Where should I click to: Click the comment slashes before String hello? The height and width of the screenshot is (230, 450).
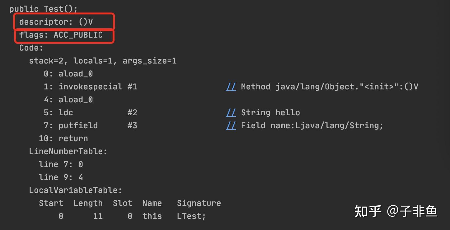point(231,113)
